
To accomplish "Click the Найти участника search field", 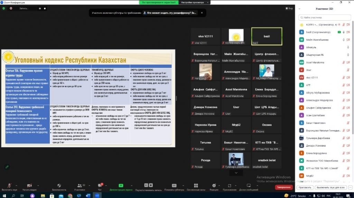I will tap(325, 17).
